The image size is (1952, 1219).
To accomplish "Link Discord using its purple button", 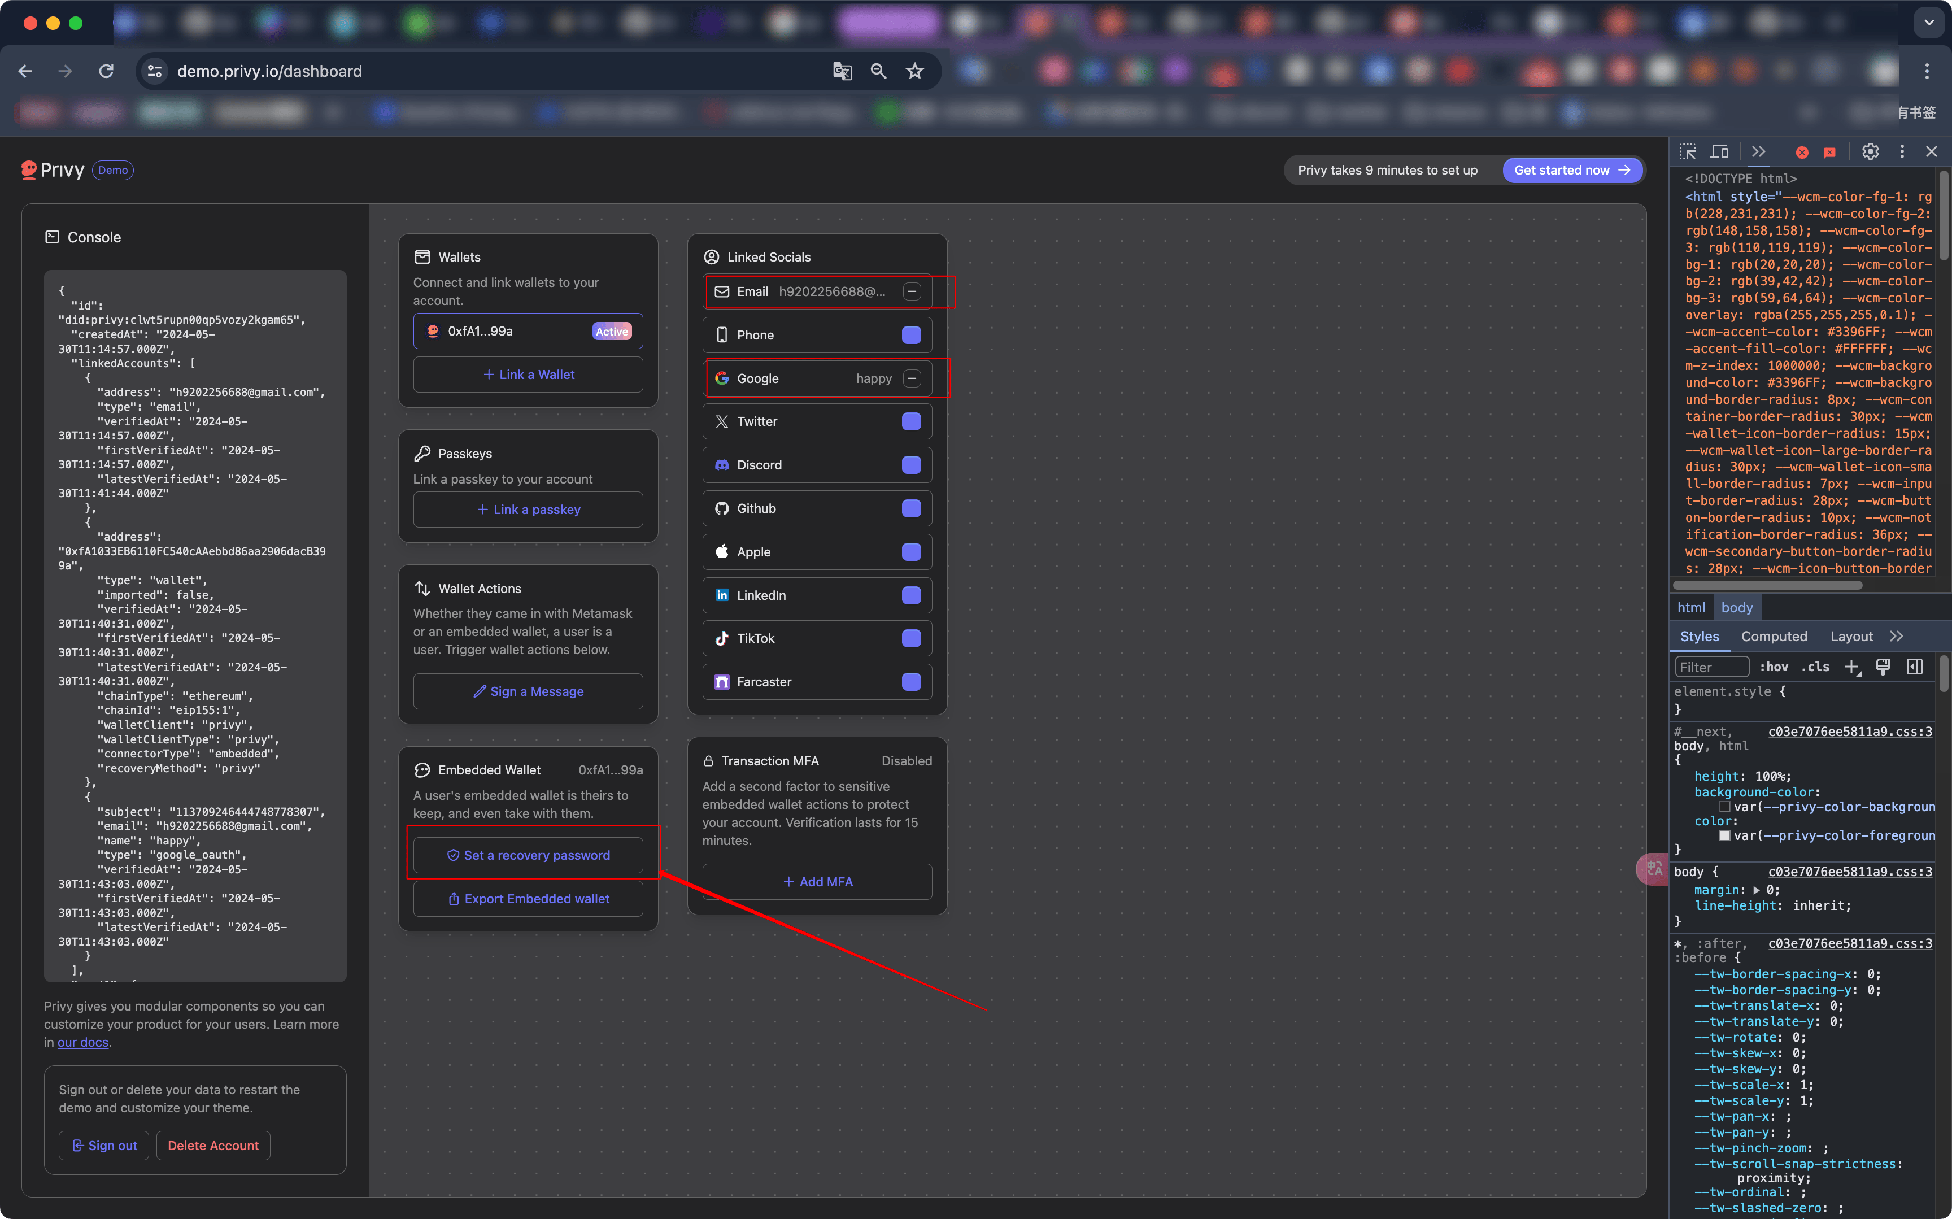I will 912,465.
